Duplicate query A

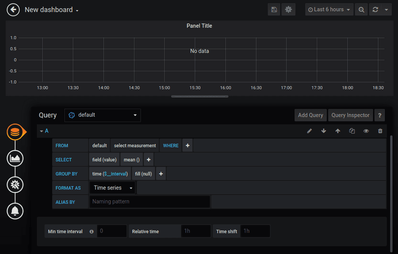coord(352,131)
